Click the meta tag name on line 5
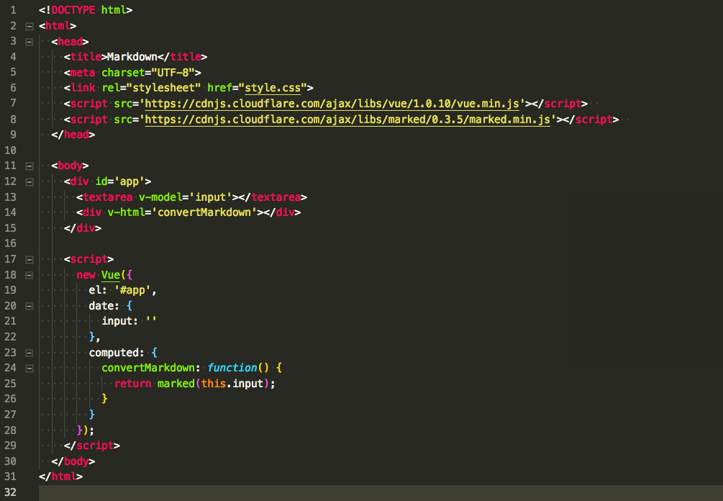This screenshot has height=501, width=723. click(x=83, y=73)
